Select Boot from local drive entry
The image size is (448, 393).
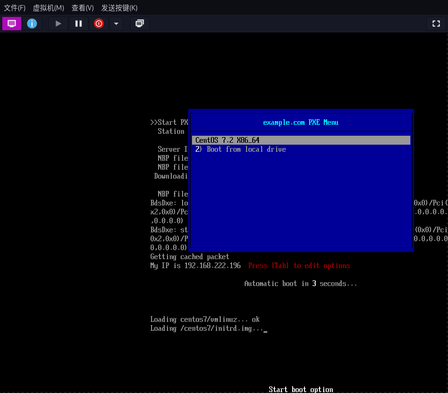pos(240,149)
